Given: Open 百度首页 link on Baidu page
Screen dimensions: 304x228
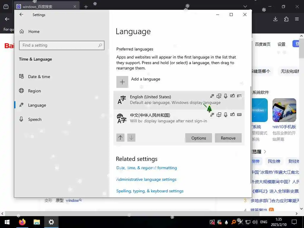Looking at the screenshot, I should click(x=262, y=44).
